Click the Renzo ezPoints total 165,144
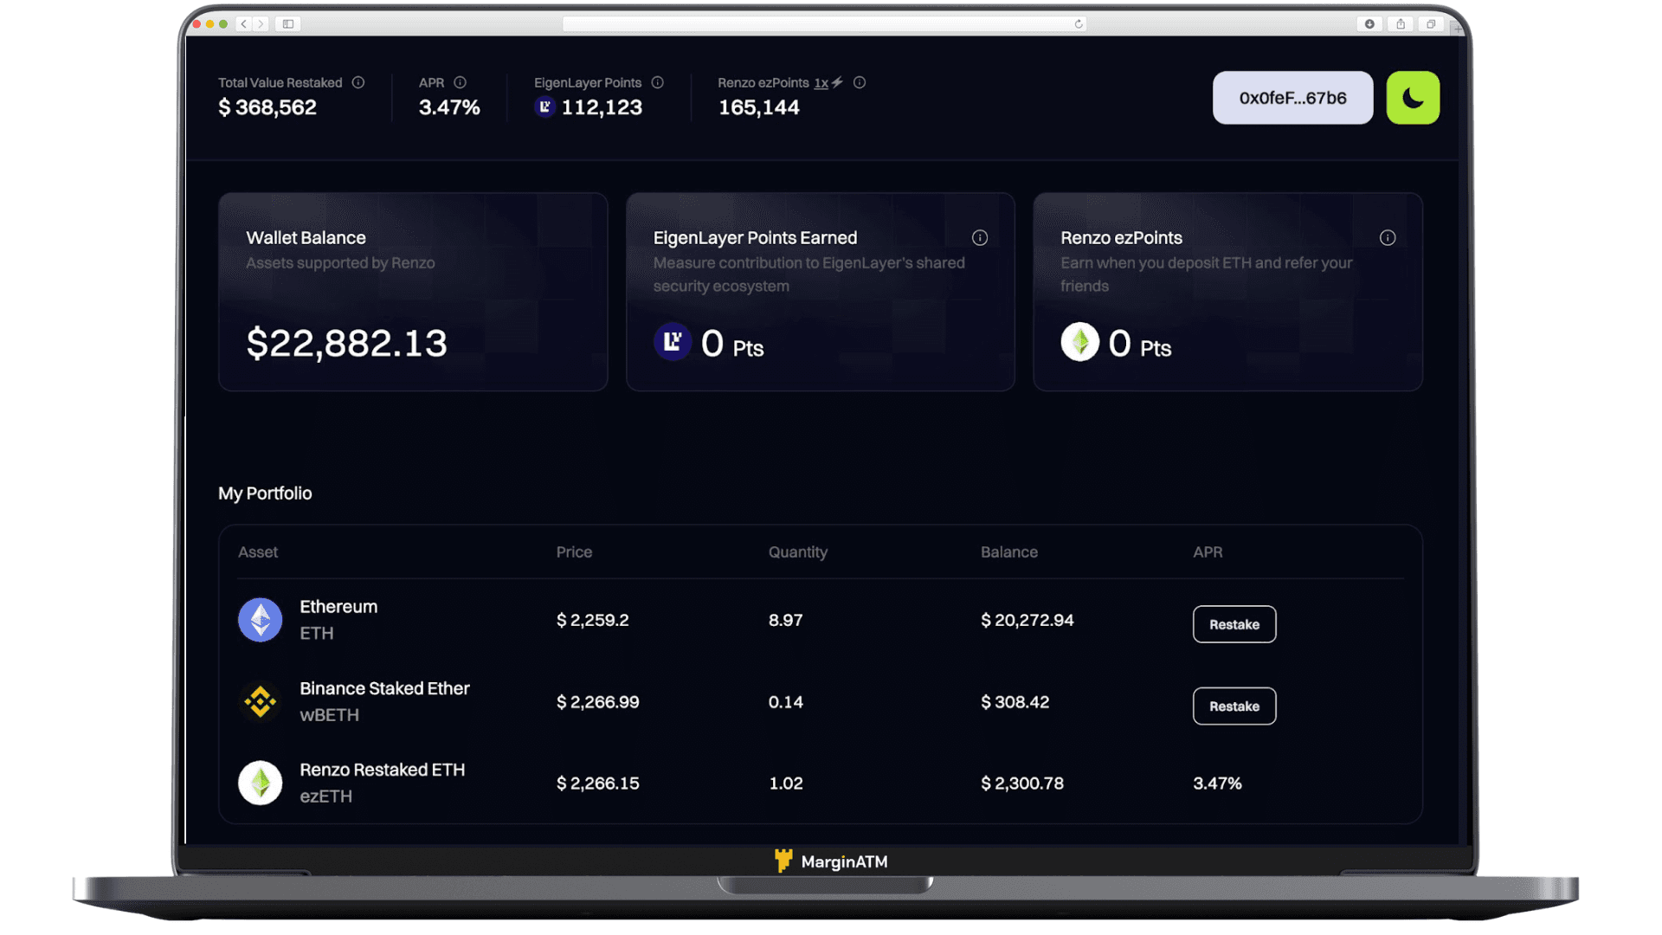This screenshot has width=1662, height=935. (759, 107)
